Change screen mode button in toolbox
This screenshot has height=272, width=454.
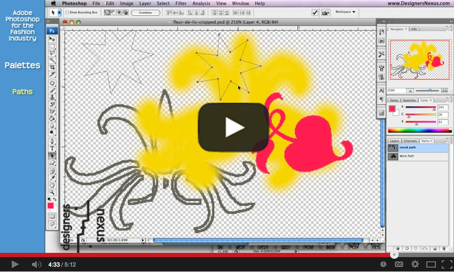coord(52,224)
